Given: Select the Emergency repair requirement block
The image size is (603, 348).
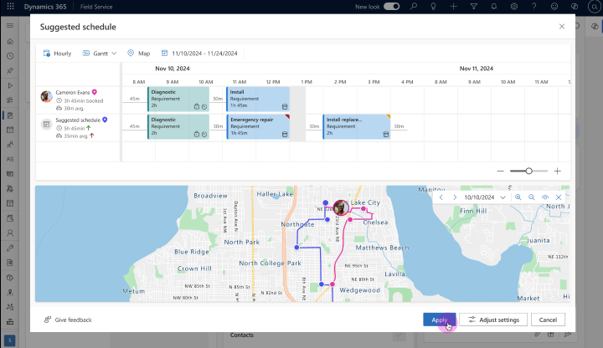Looking at the screenshot, I should click(260, 125).
